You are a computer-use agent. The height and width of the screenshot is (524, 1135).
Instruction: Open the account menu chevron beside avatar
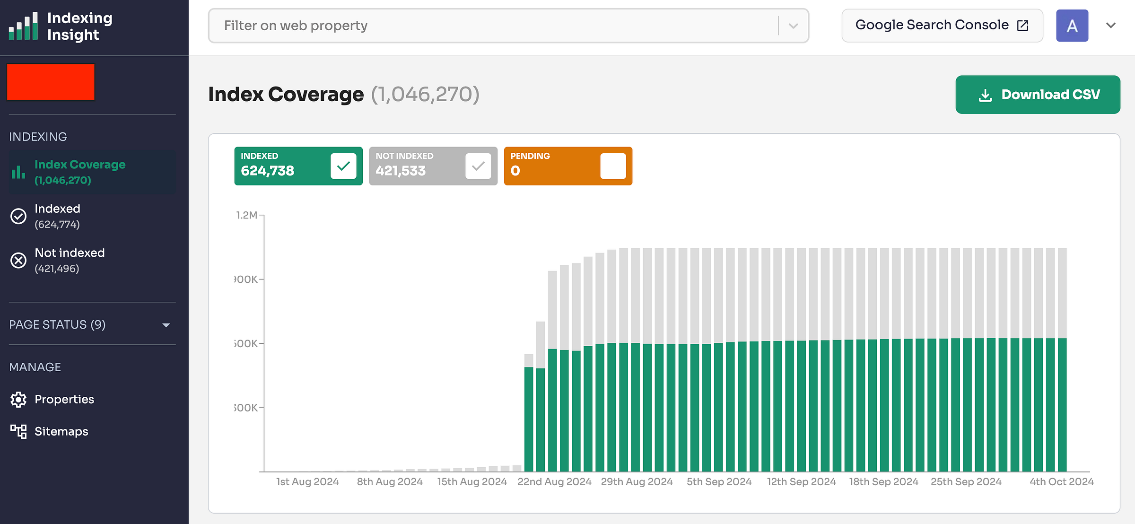[x=1111, y=26]
